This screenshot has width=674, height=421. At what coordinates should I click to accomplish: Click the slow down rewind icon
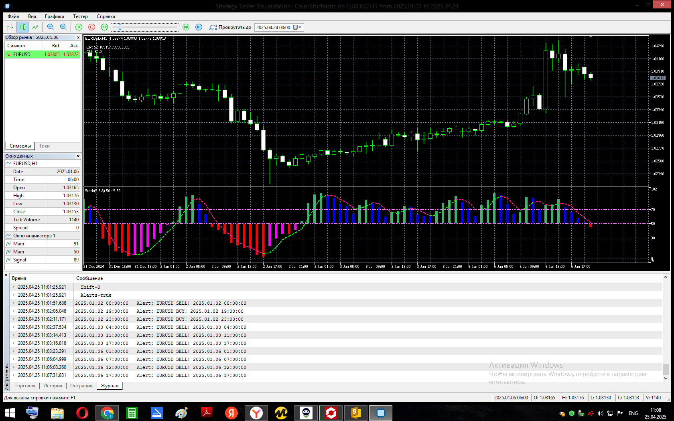(x=105, y=27)
